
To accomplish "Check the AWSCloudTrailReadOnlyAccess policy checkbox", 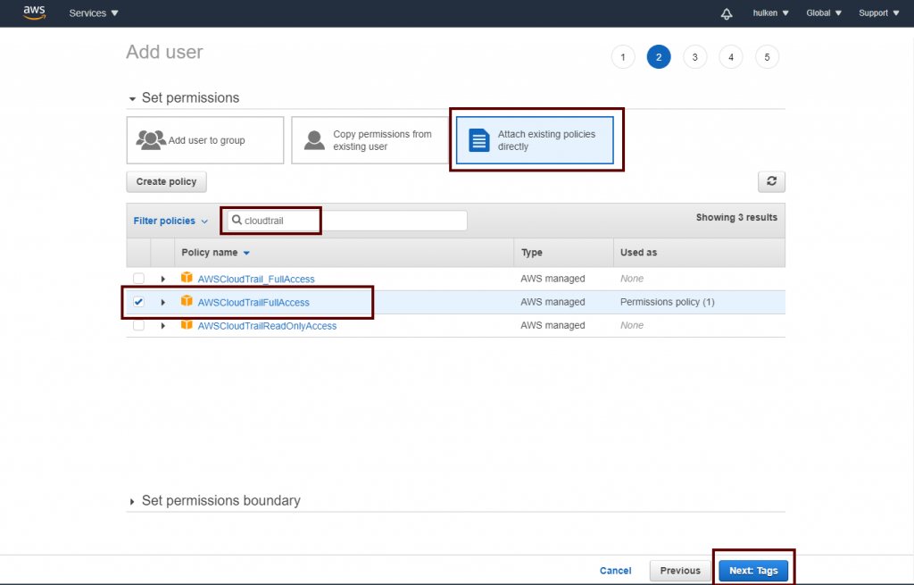I will [x=138, y=325].
